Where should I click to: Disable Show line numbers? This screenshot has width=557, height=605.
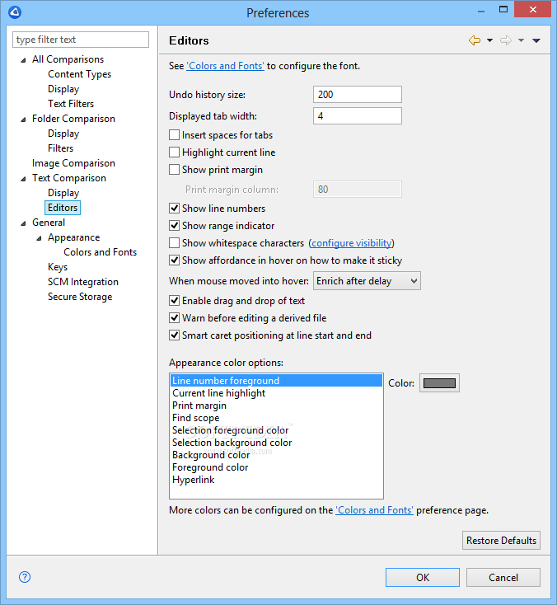[175, 209]
